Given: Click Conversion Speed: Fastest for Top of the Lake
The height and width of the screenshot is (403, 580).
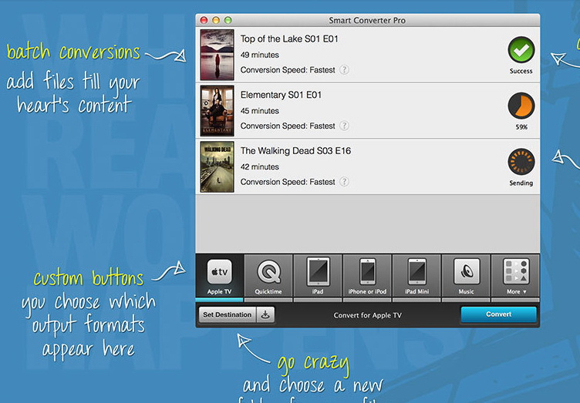Looking at the screenshot, I should click(288, 70).
